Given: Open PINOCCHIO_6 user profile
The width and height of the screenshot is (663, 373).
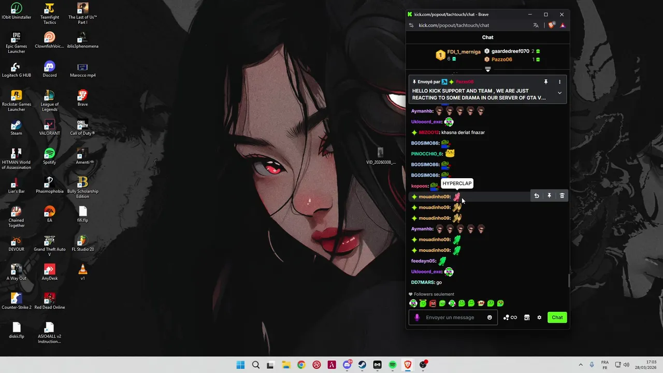Looking at the screenshot, I should coord(427,154).
